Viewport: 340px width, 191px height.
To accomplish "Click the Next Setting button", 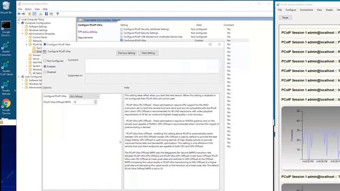I will tap(148, 53).
